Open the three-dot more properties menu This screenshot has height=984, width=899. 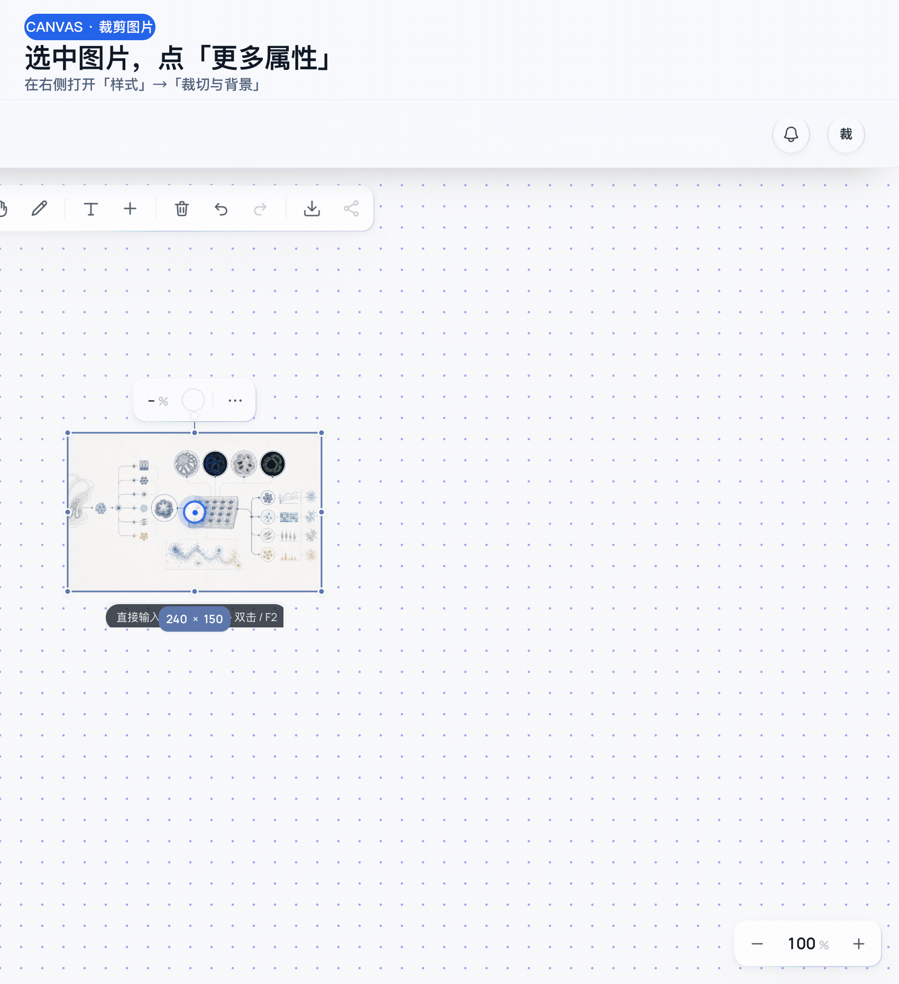point(235,400)
